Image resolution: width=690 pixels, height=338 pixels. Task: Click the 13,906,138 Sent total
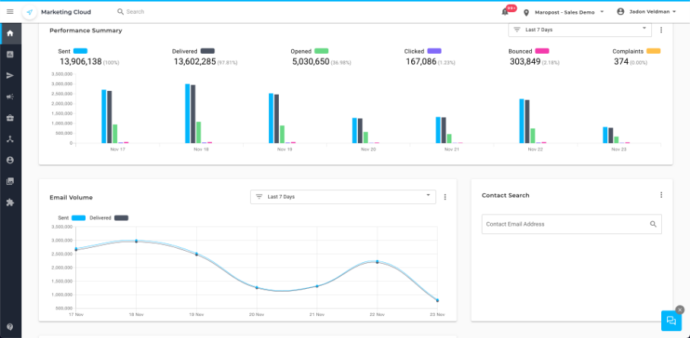[x=81, y=62]
